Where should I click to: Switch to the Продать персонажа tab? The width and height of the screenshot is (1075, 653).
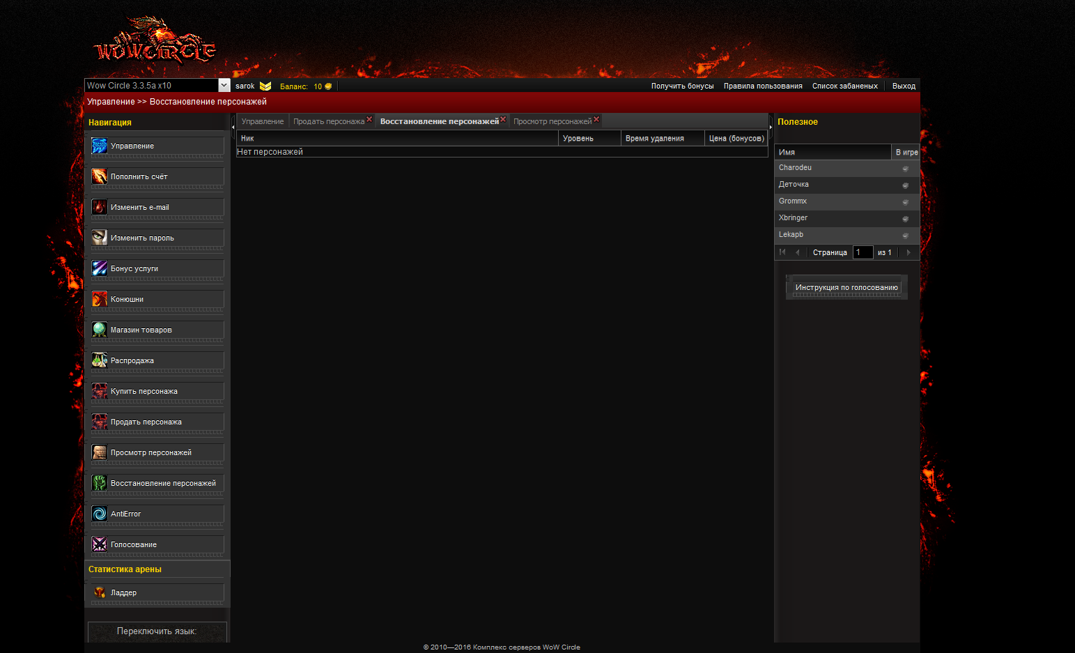coord(328,121)
